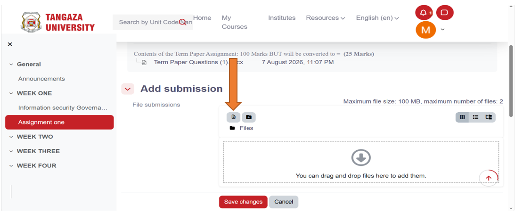Click the create folder icon

(249, 117)
